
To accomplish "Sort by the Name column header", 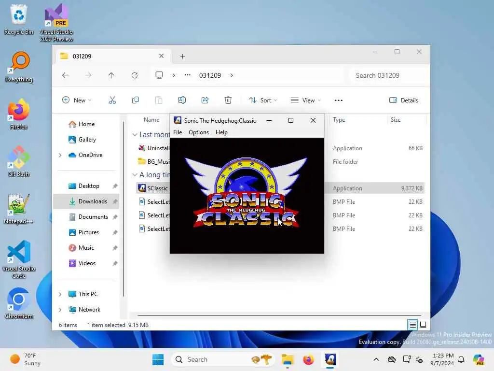I will click(151, 120).
